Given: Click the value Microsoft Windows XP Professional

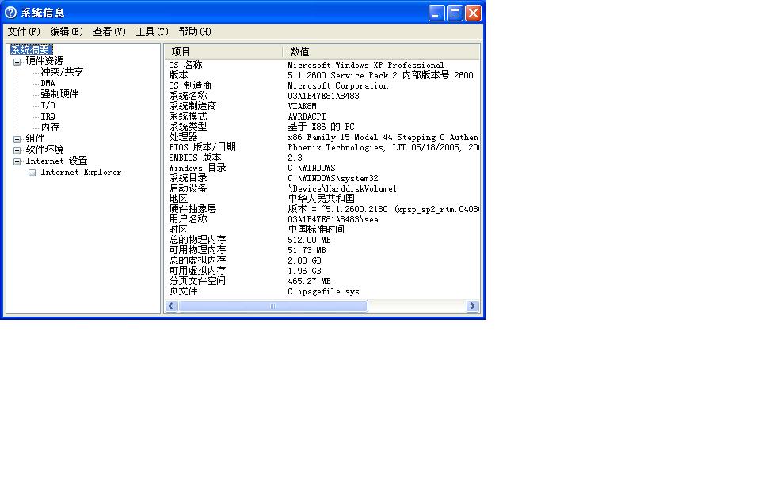Looking at the screenshot, I should 366,65.
